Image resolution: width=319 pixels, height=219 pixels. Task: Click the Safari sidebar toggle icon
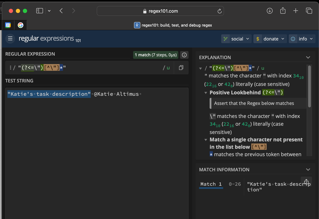click(40, 11)
